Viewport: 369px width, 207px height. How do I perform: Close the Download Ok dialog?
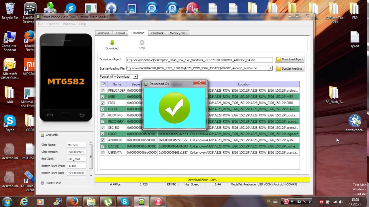point(199,83)
